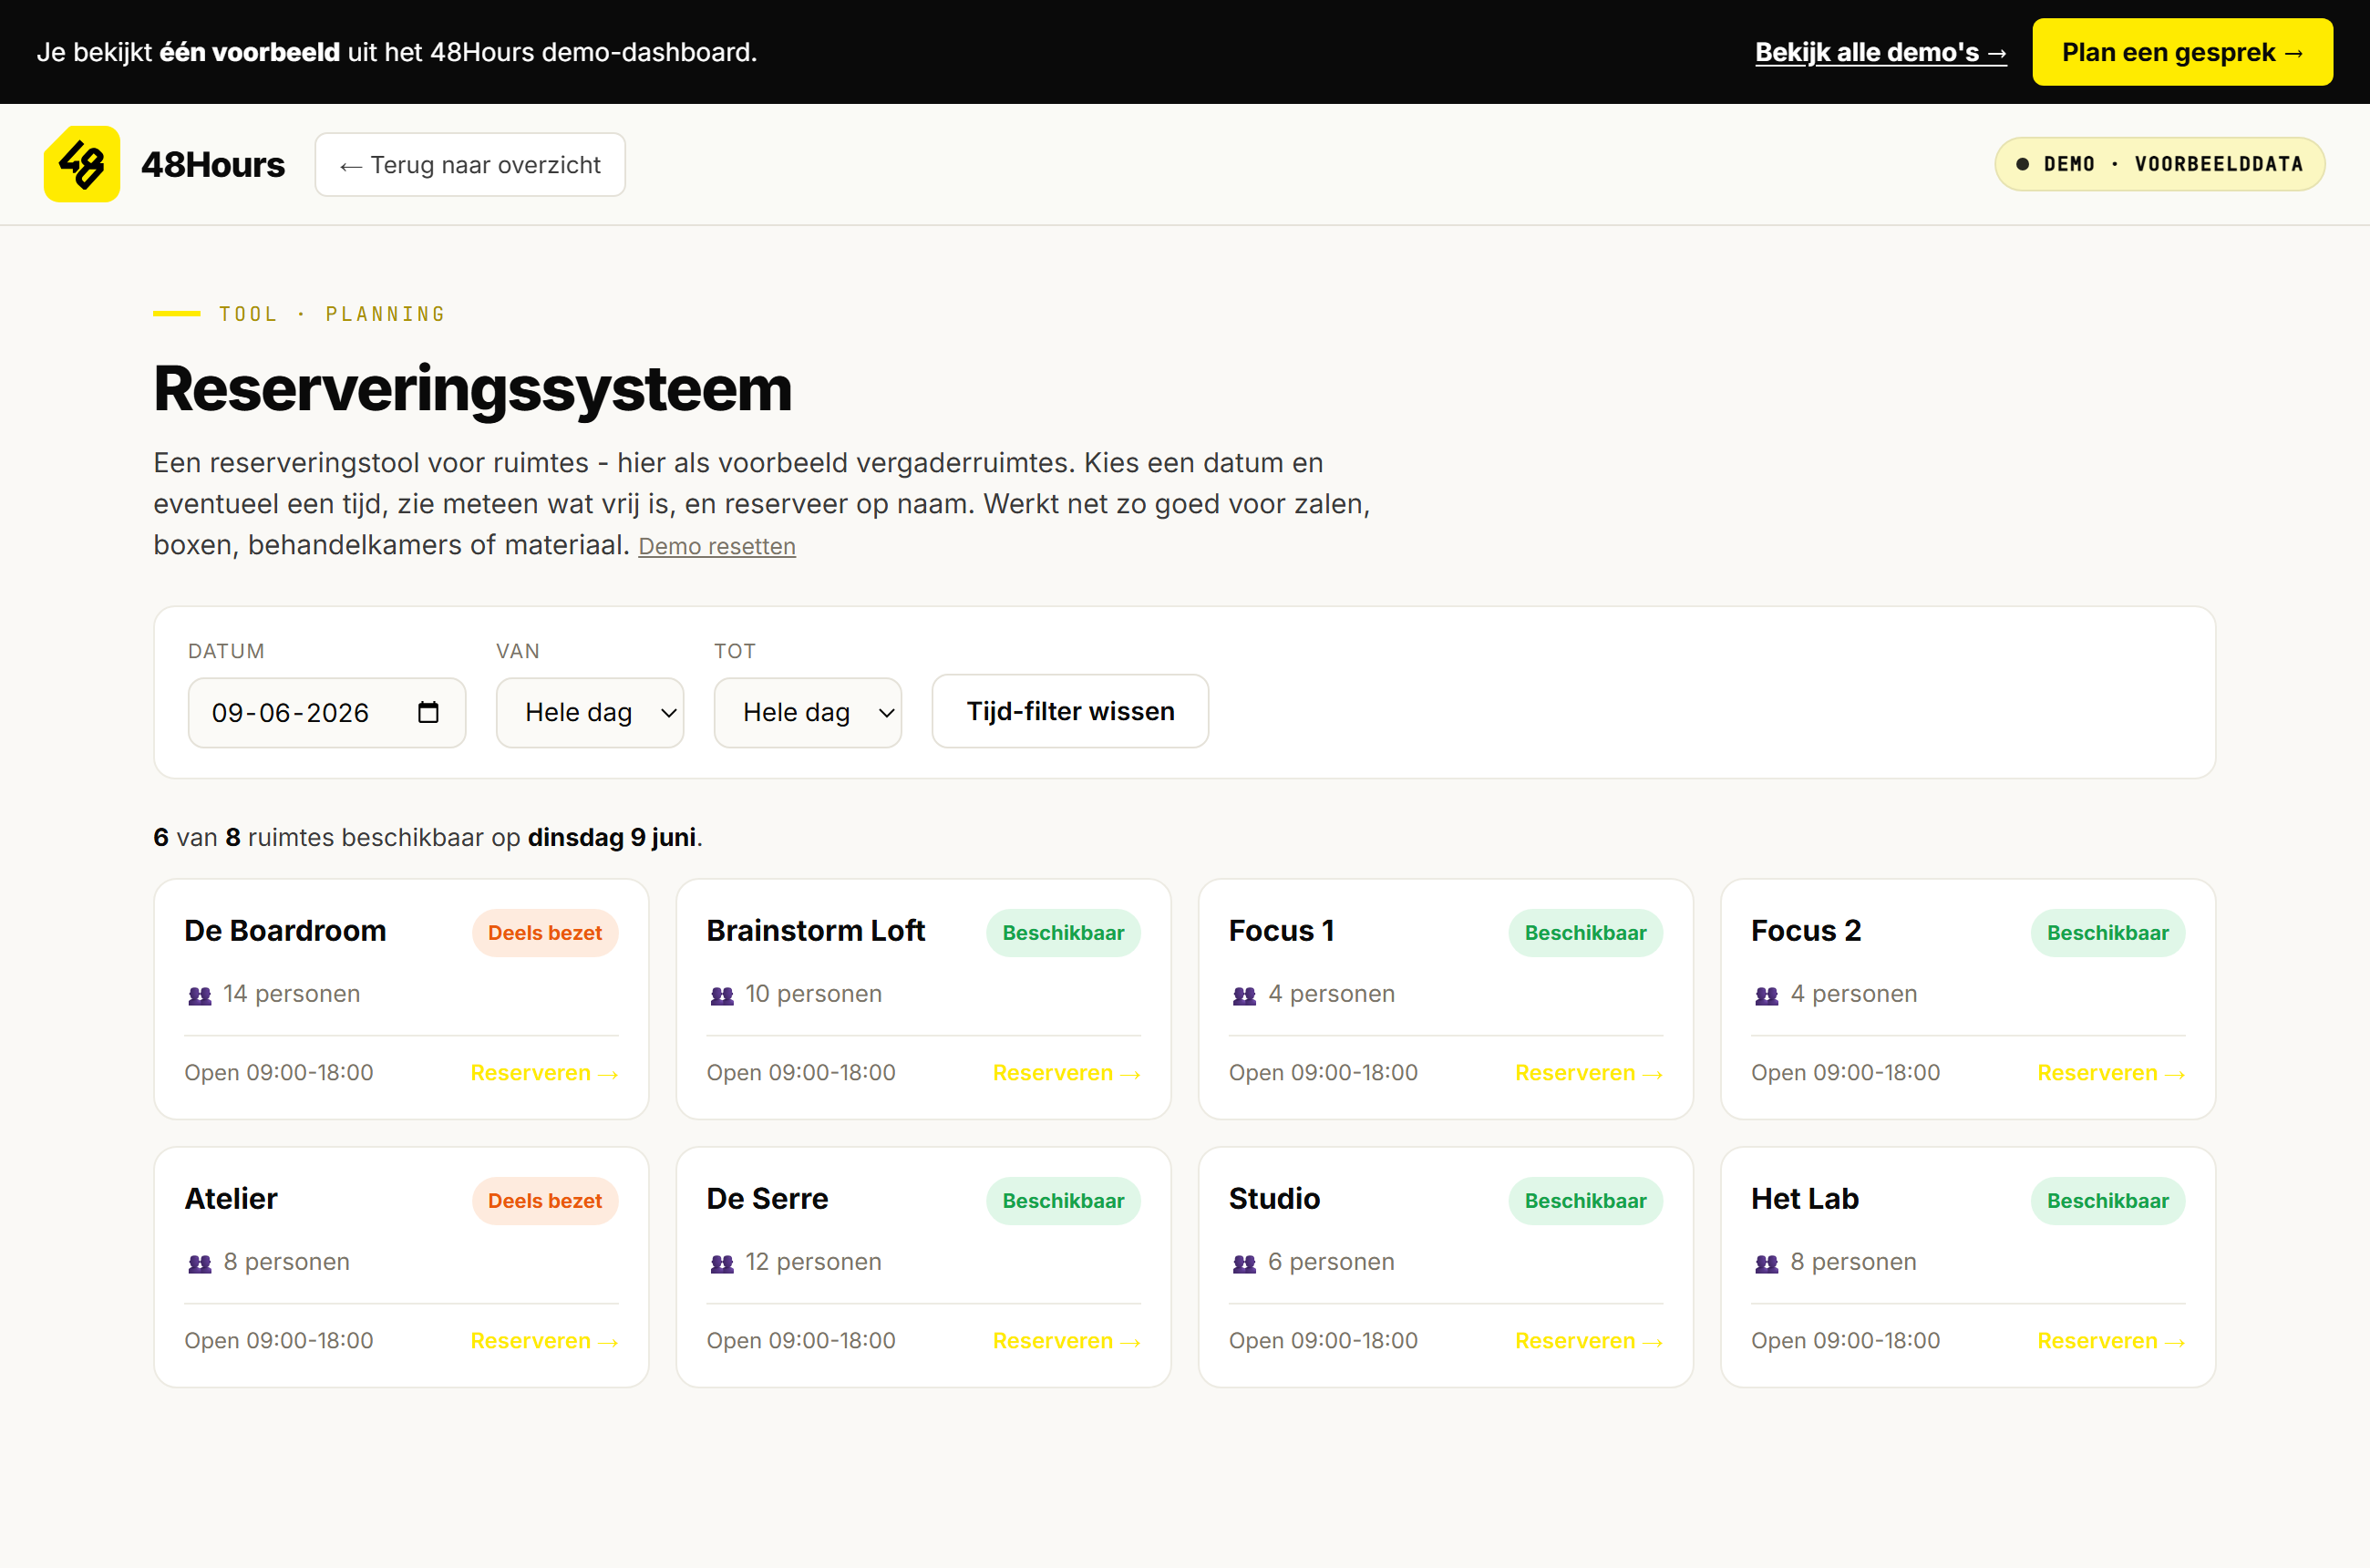This screenshot has width=2370, height=1568.
Task: Reserve Focus 1 via Reserveren
Action: [1588, 1072]
